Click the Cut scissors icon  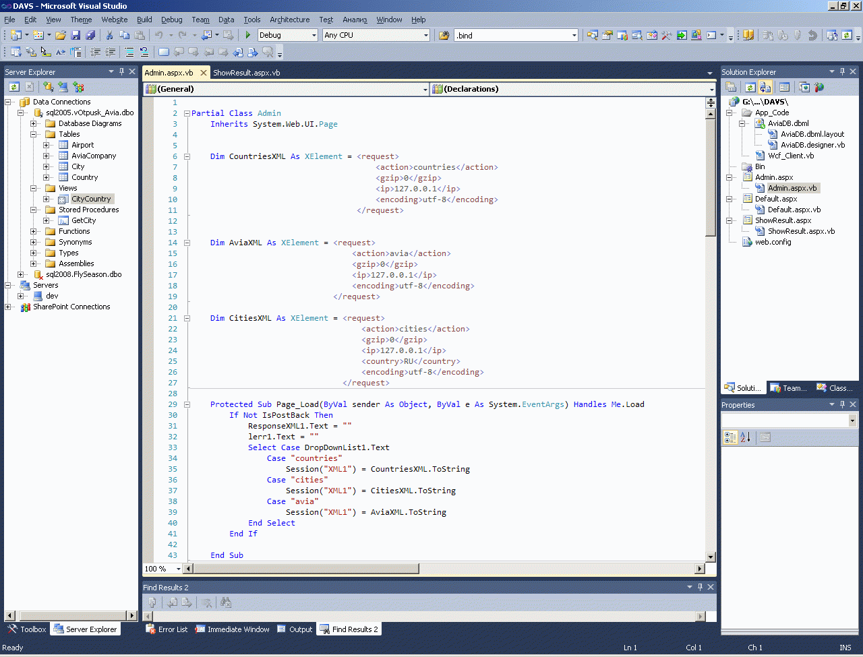click(x=109, y=35)
